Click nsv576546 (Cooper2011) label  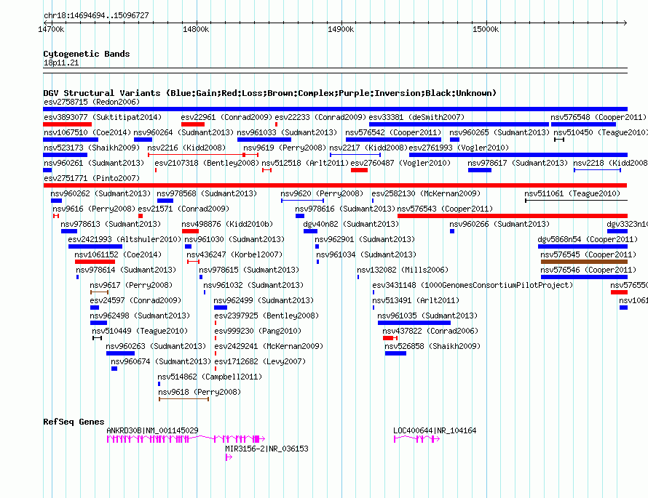(588, 270)
